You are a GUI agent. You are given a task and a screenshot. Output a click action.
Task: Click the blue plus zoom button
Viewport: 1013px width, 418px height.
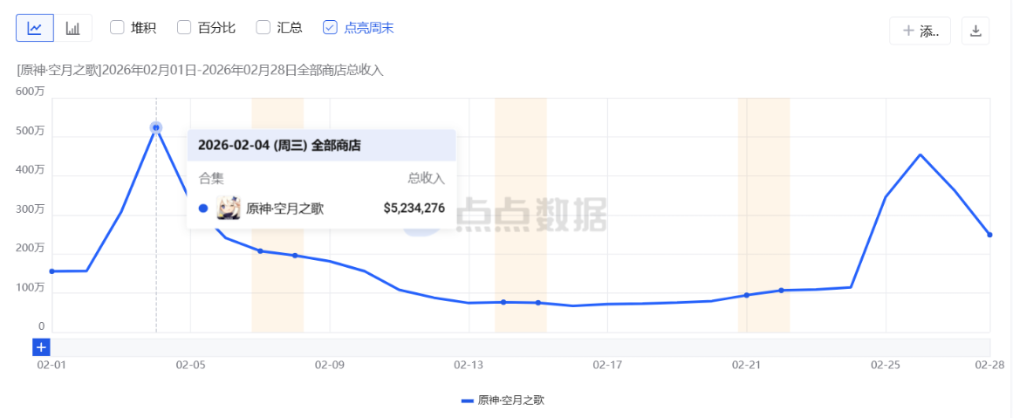(x=41, y=347)
